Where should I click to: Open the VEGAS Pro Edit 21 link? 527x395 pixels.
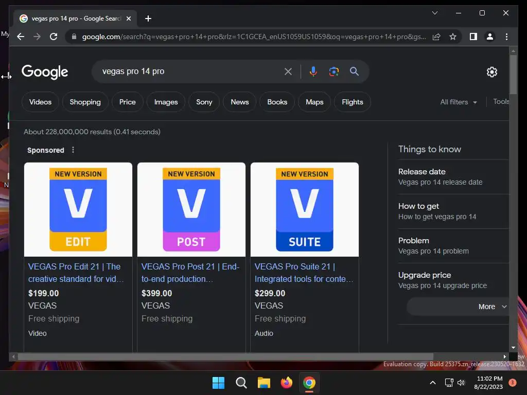[x=76, y=273]
